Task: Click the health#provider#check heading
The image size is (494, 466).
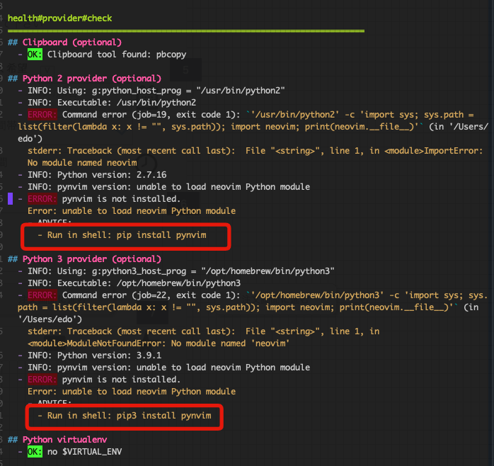Action: tap(60, 18)
